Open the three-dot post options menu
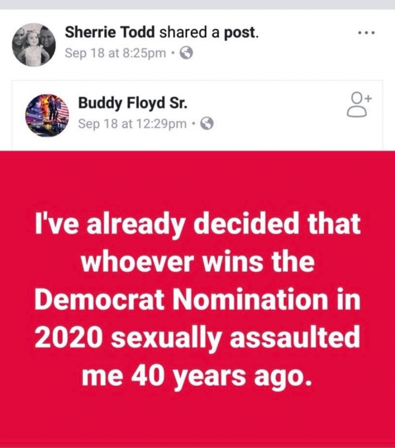 pos(366,34)
